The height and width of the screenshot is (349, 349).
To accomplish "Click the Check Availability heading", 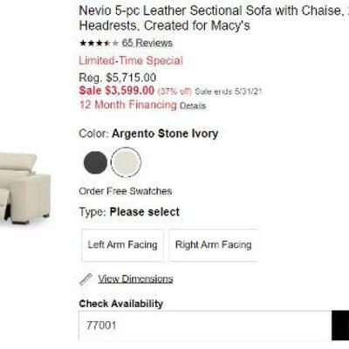I will tap(121, 304).
